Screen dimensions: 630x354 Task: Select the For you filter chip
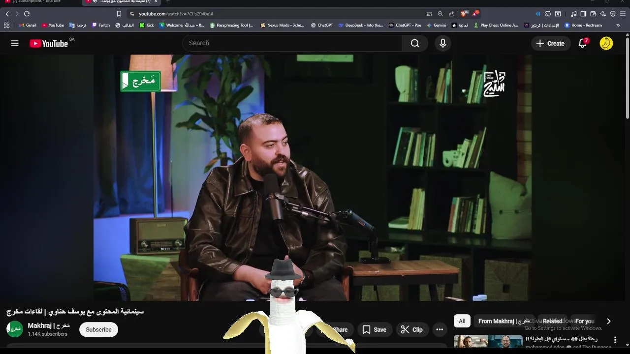pyautogui.click(x=585, y=321)
